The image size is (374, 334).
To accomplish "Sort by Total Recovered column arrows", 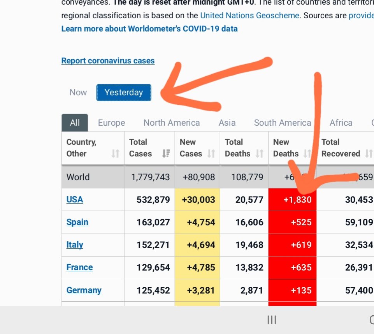I will coord(368,154).
